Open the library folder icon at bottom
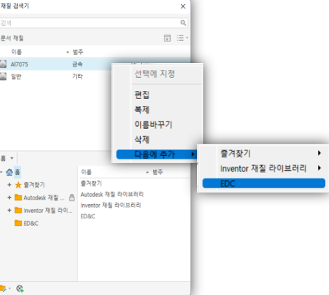Viewport: 329px width, 295px height. click(3, 288)
